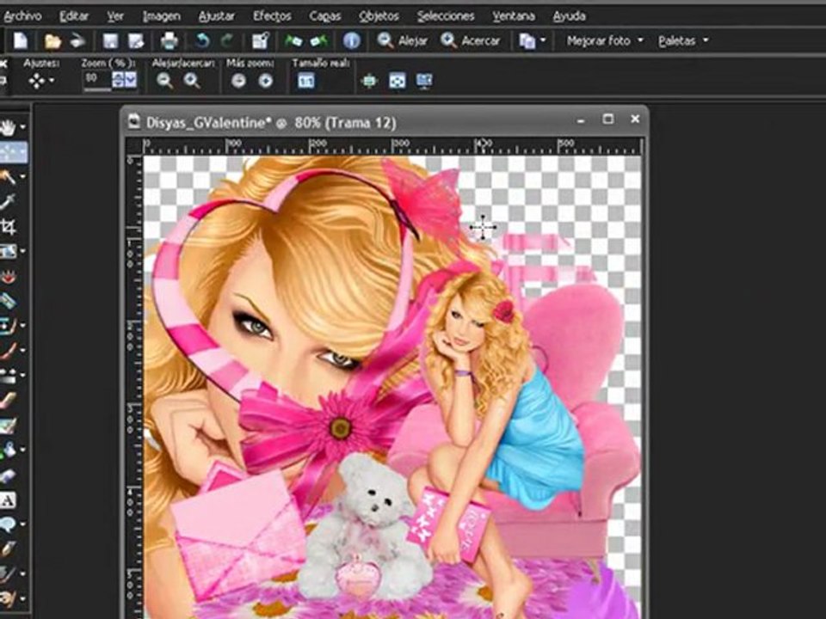Redo the last undone action
This screenshot has height=619, width=826.
(x=226, y=40)
